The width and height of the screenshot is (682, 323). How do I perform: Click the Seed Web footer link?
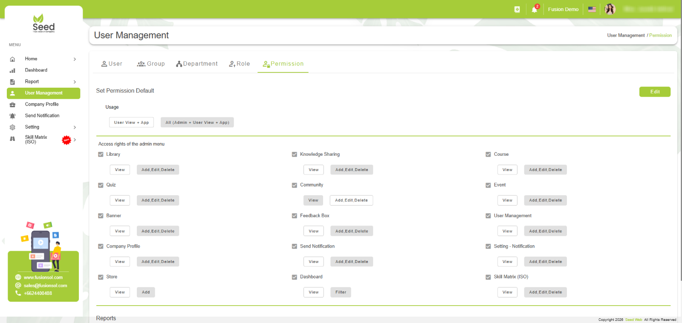633,320
